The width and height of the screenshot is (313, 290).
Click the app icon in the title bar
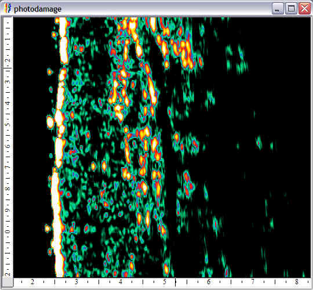8,9
